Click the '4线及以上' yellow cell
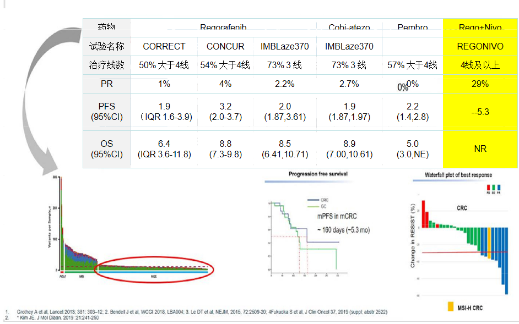Screen dimensions: 519x324 pos(480,65)
